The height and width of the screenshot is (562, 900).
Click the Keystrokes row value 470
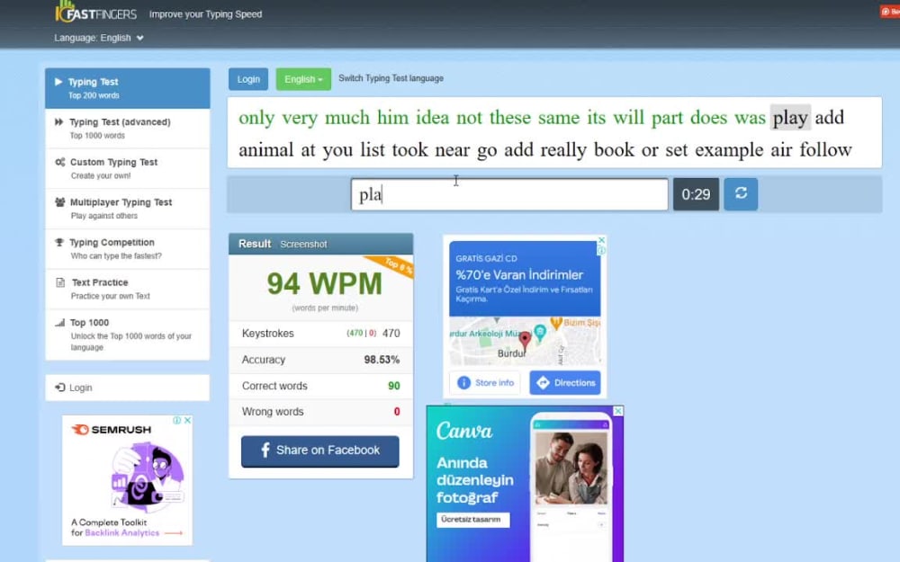(391, 334)
